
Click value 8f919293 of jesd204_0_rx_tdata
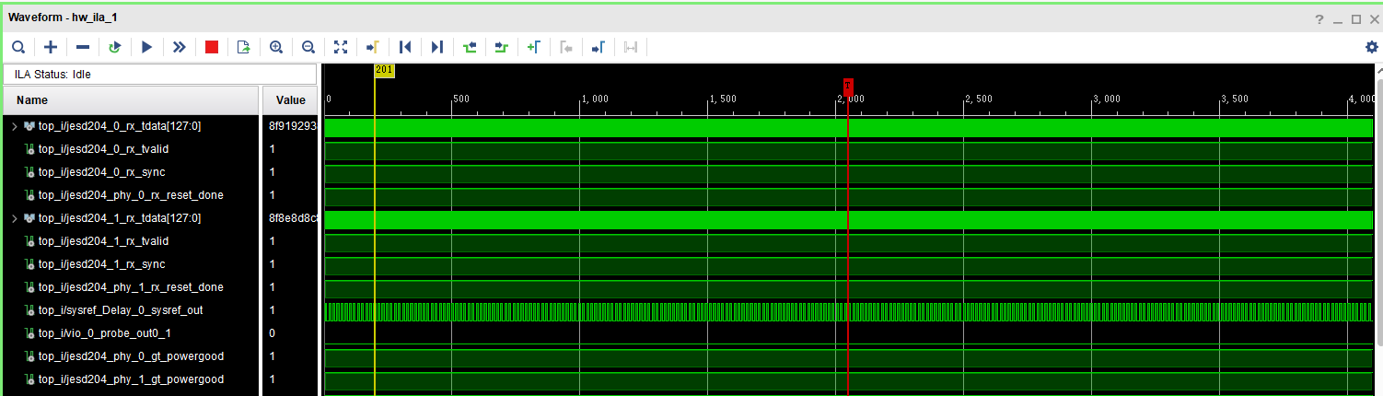[293, 126]
